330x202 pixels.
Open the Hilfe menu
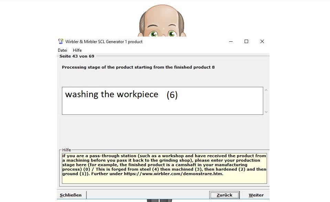pyautogui.click(x=77, y=50)
